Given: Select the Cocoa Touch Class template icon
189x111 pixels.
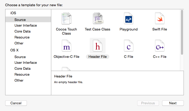Looking at the screenshot, I should point(67,18).
